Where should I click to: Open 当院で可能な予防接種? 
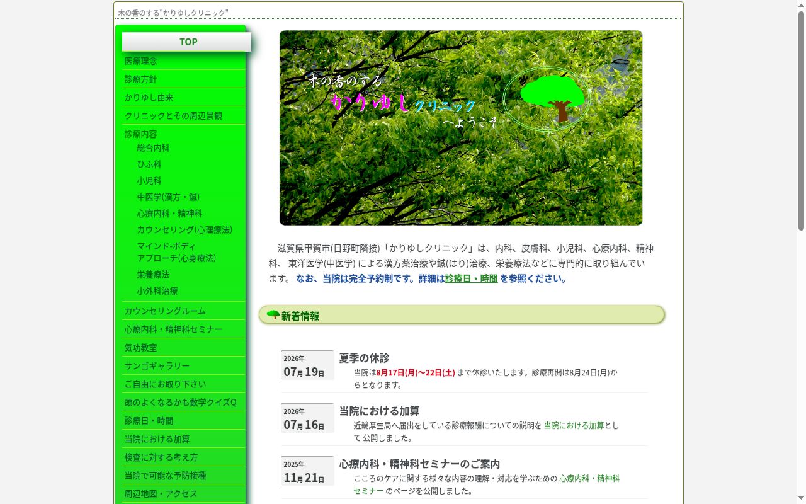(x=183, y=476)
